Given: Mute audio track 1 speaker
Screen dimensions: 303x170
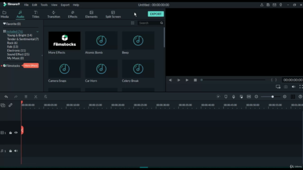Looking at the screenshot, I should tap(16, 151).
